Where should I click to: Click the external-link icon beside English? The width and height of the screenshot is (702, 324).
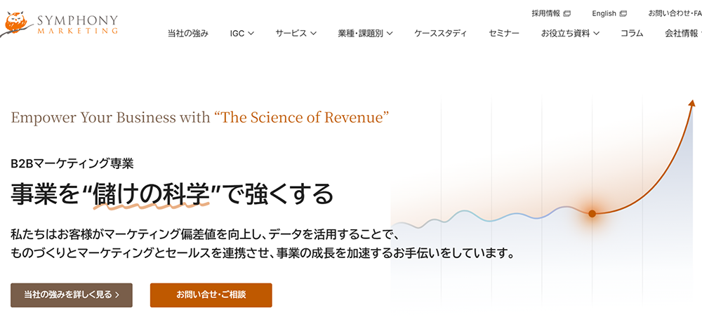point(623,13)
